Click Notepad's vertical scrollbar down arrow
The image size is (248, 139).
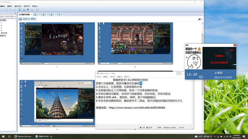[193, 123]
